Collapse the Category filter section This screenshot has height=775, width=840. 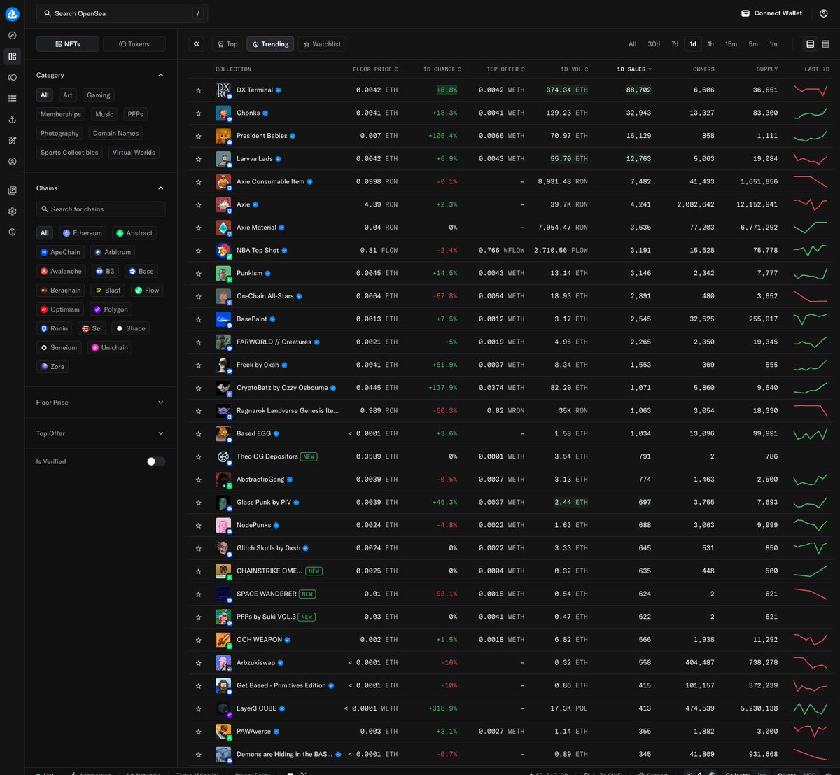pyautogui.click(x=161, y=75)
